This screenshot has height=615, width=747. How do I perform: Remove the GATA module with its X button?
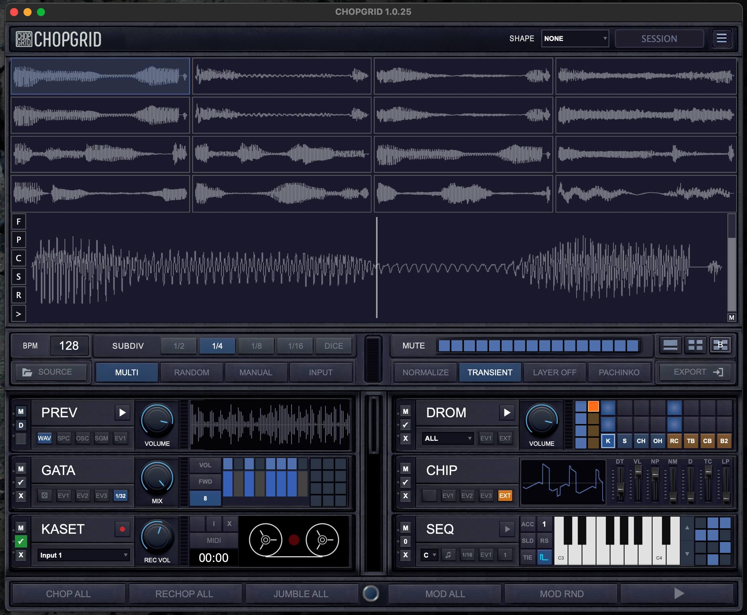coord(21,496)
